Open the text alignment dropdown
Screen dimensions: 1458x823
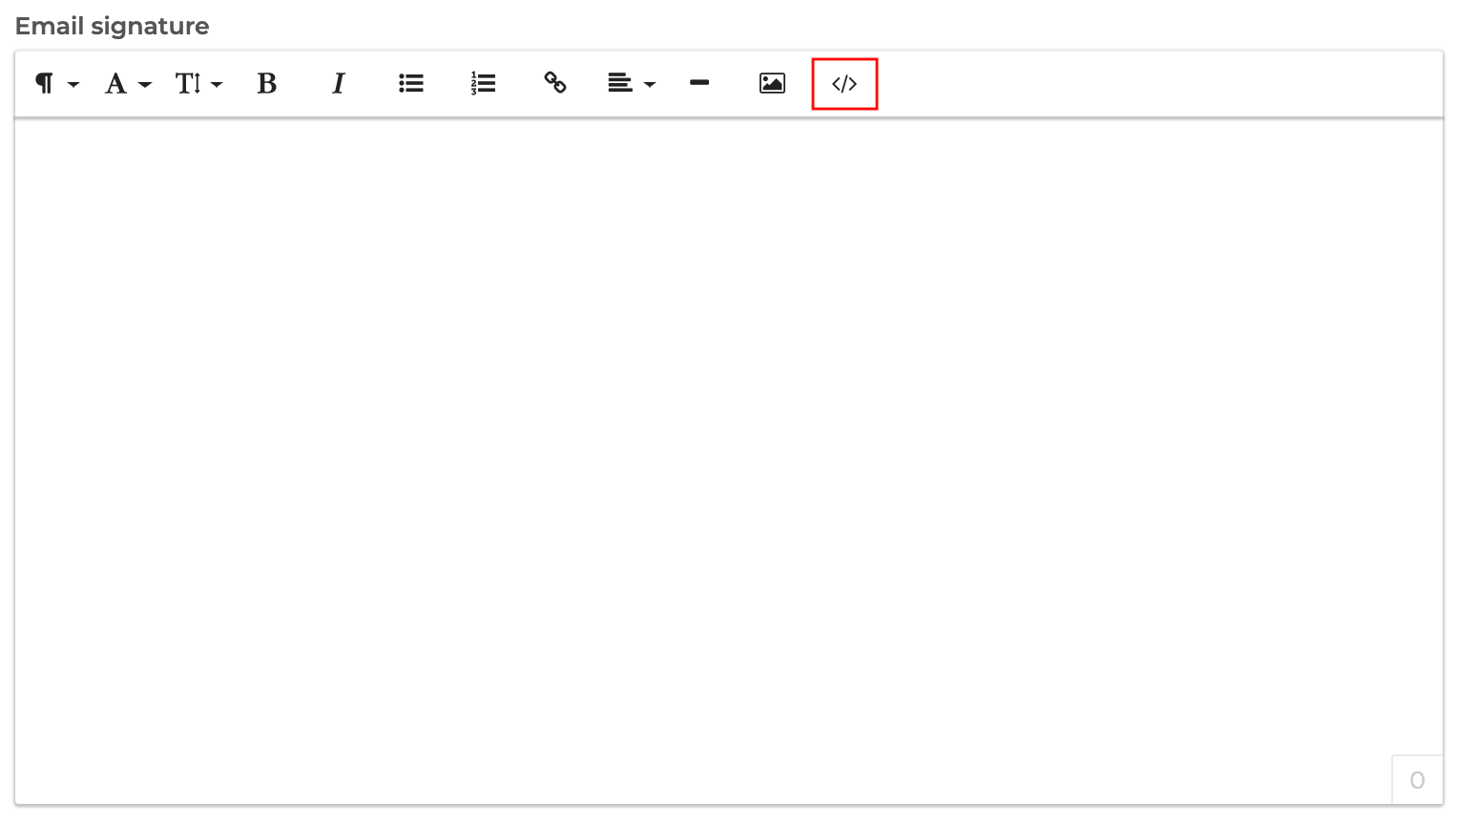pos(632,84)
